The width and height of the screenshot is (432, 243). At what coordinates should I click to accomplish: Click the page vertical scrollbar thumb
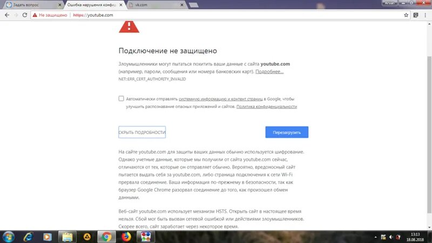[429, 134]
